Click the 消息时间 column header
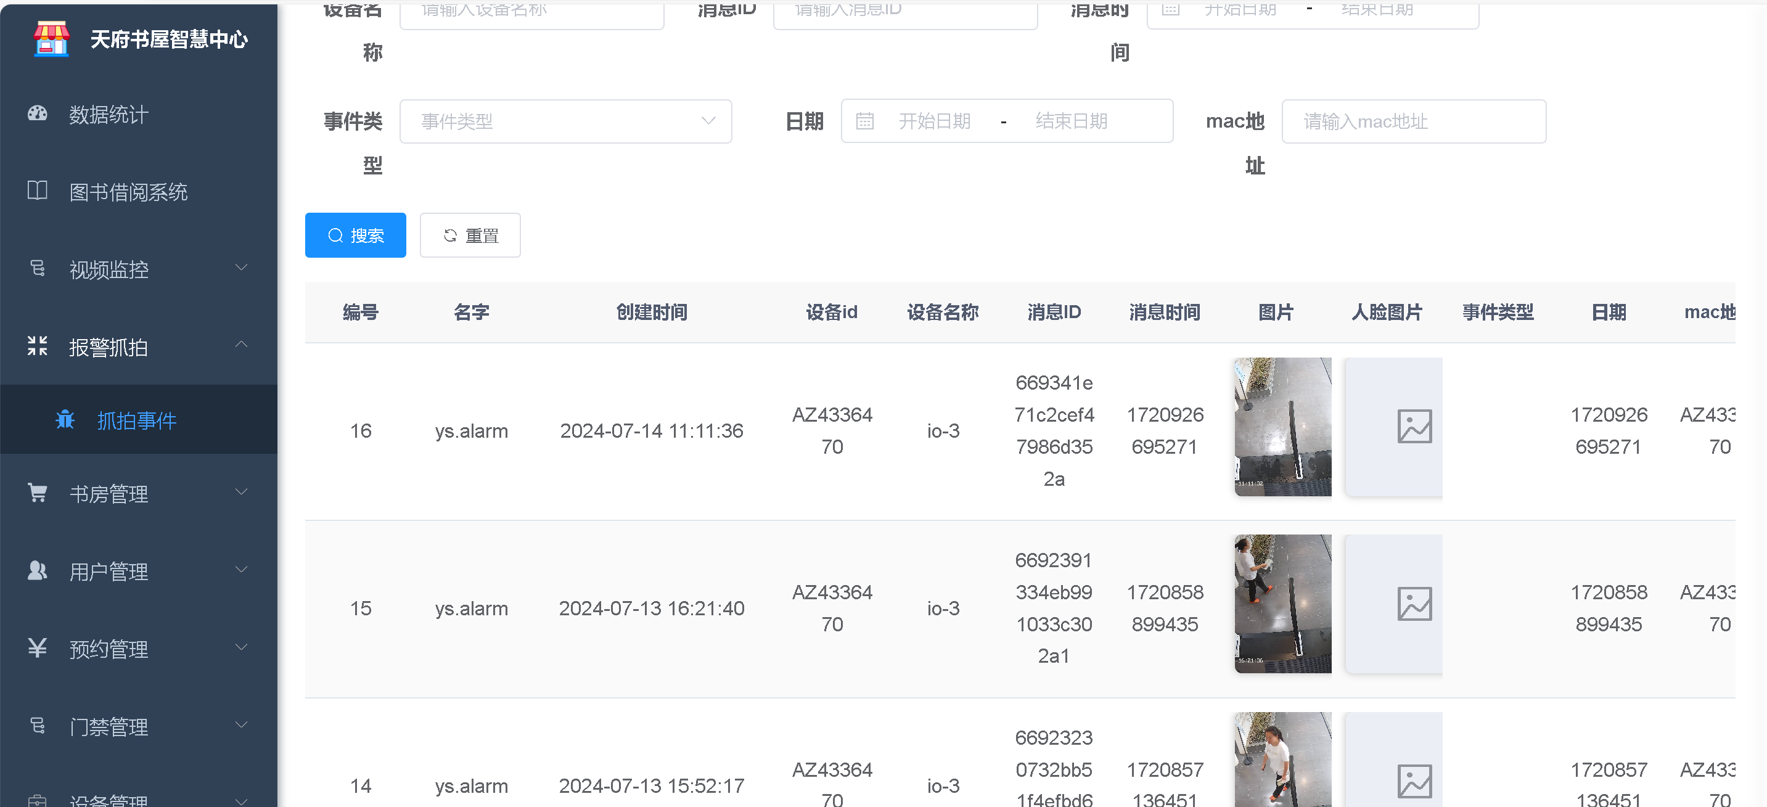This screenshot has width=1767, height=807. point(1165,312)
